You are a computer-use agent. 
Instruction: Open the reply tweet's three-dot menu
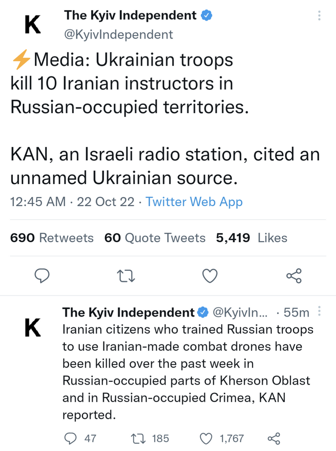pos(319,312)
